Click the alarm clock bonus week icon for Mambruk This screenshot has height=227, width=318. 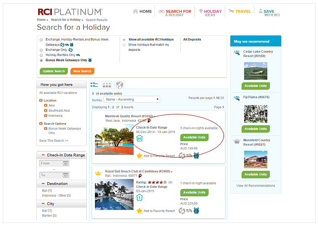pos(196,156)
